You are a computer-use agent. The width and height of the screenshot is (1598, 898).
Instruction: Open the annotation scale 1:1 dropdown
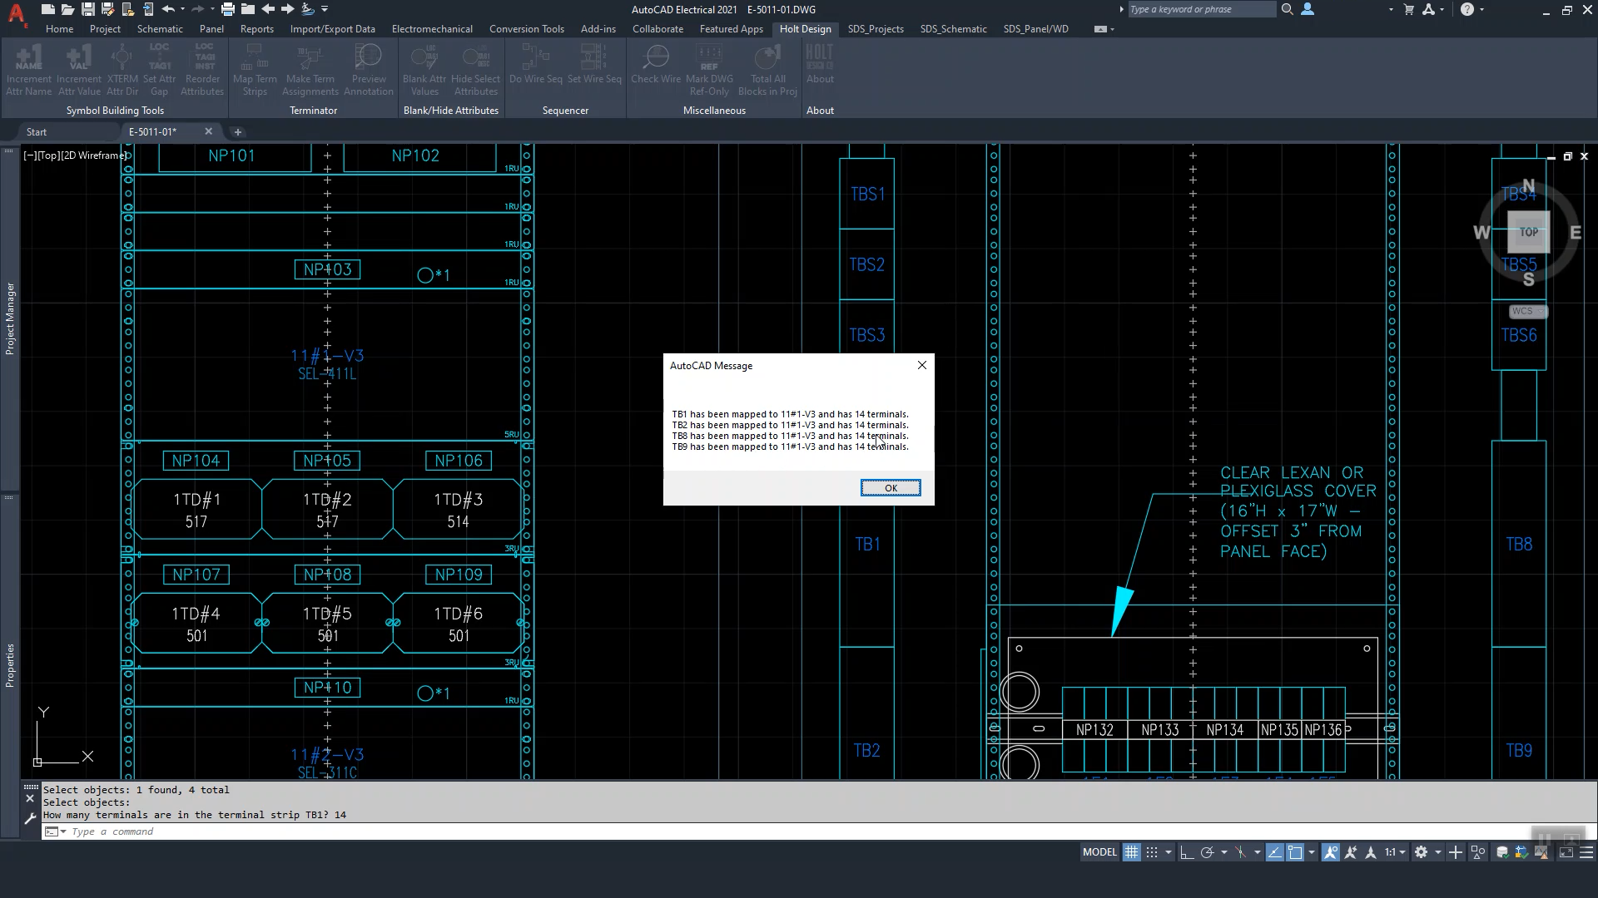pos(1396,852)
